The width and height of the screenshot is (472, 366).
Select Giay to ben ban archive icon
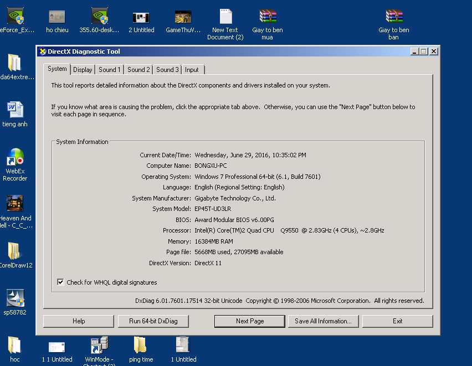394,17
